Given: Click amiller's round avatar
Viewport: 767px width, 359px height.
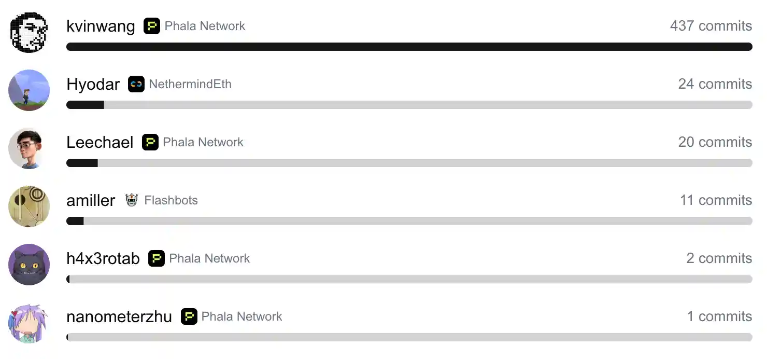Looking at the screenshot, I should point(29,206).
